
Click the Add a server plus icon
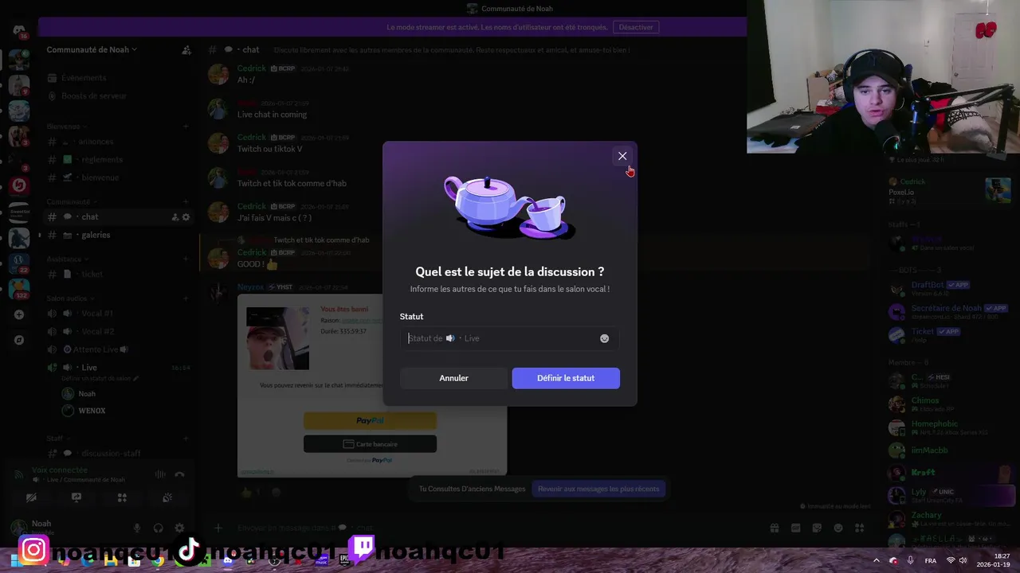point(19,314)
